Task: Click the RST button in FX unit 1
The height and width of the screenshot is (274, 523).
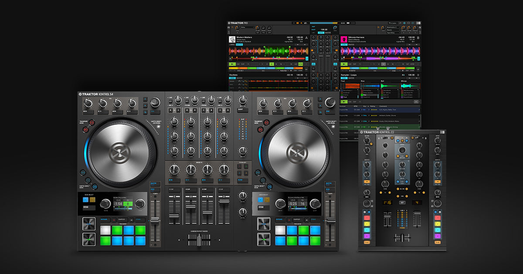Action: click(258, 33)
